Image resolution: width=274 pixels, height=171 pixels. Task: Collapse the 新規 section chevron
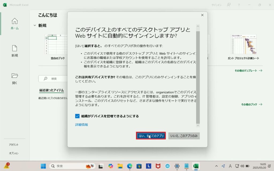pos(35,25)
